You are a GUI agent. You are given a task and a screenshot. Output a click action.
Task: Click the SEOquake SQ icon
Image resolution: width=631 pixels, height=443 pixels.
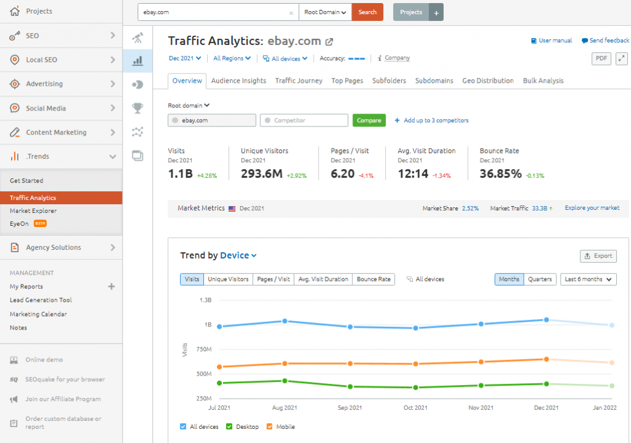(x=14, y=379)
